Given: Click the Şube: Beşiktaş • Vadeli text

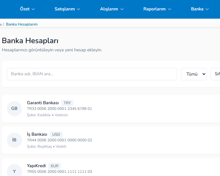Looking at the screenshot, I should click(x=47, y=146).
